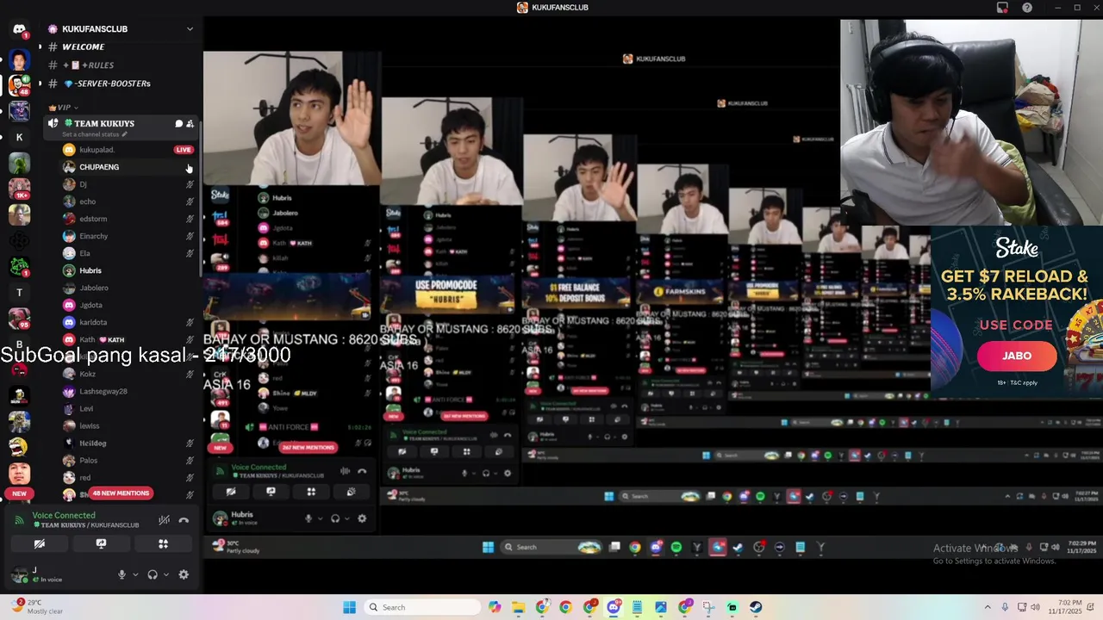1103x620 pixels.
Task: Show hidden system tray icons chevron
Action: point(988,607)
